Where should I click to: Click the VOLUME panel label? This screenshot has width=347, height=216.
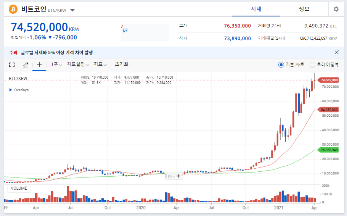click(19, 188)
